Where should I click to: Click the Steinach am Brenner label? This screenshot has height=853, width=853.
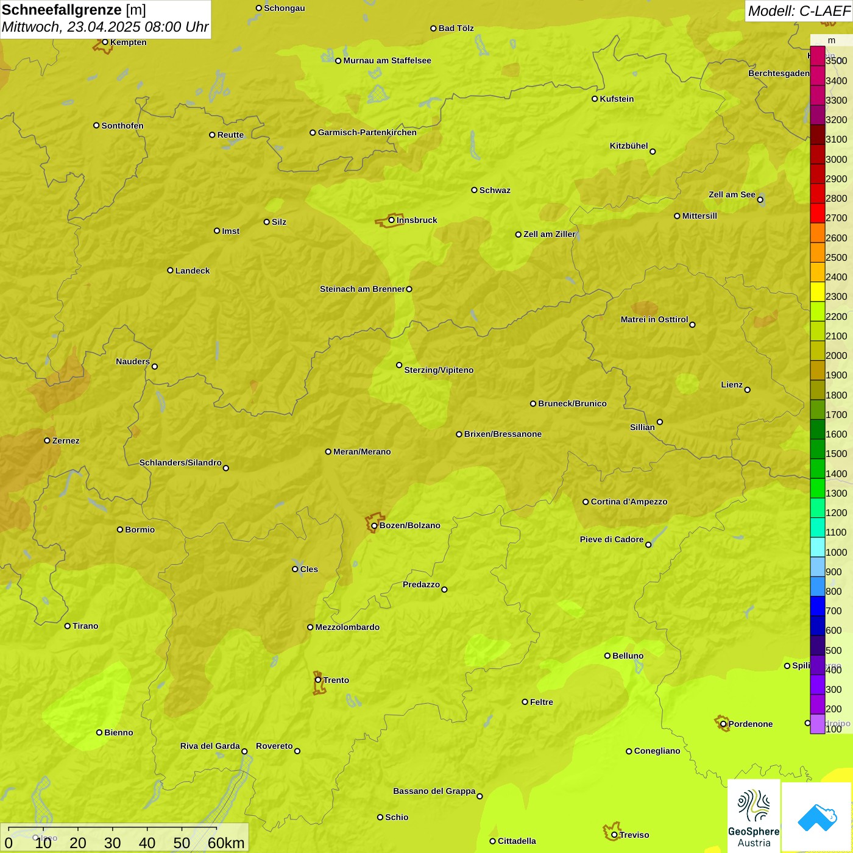363,289
